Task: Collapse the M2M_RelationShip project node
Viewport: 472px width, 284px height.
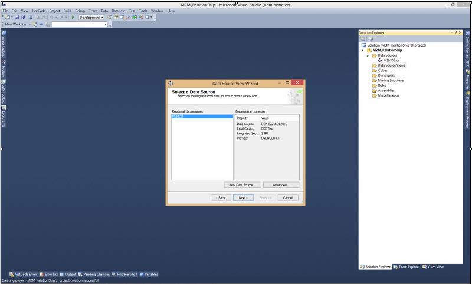Action: click(362, 51)
